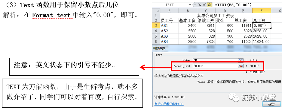The image size is (285, 110).
Task: Select column F header
Action: coord(262,11)
